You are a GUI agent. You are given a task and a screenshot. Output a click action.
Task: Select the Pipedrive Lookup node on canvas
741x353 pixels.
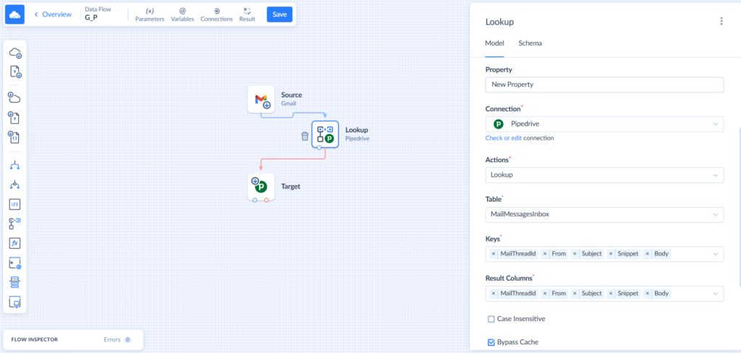pos(325,135)
